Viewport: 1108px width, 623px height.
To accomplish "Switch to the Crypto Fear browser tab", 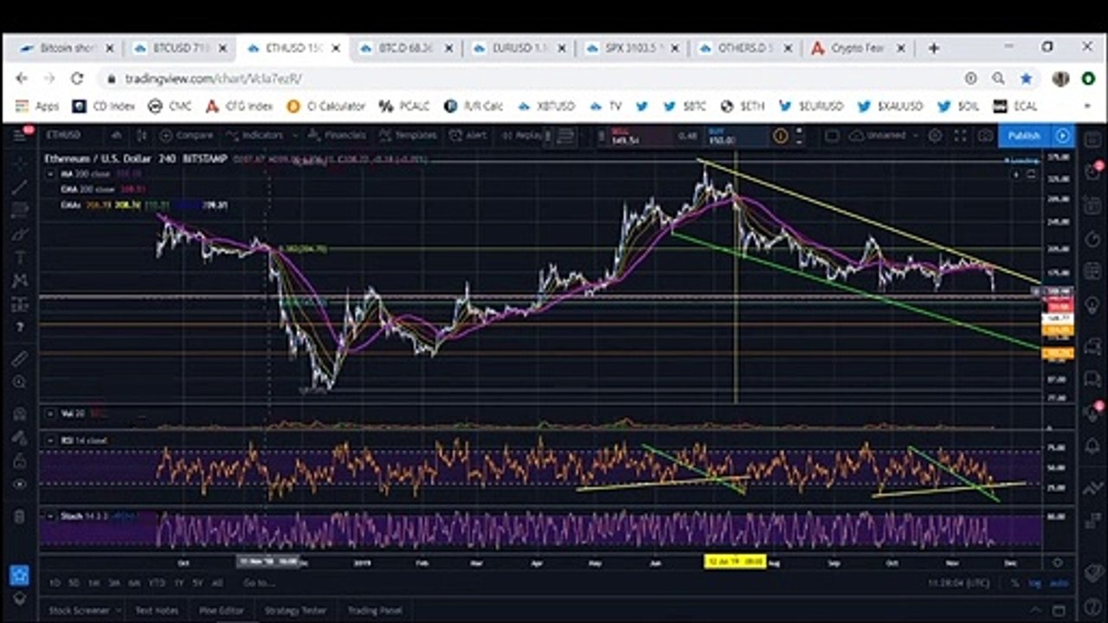I will coord(859,48).
